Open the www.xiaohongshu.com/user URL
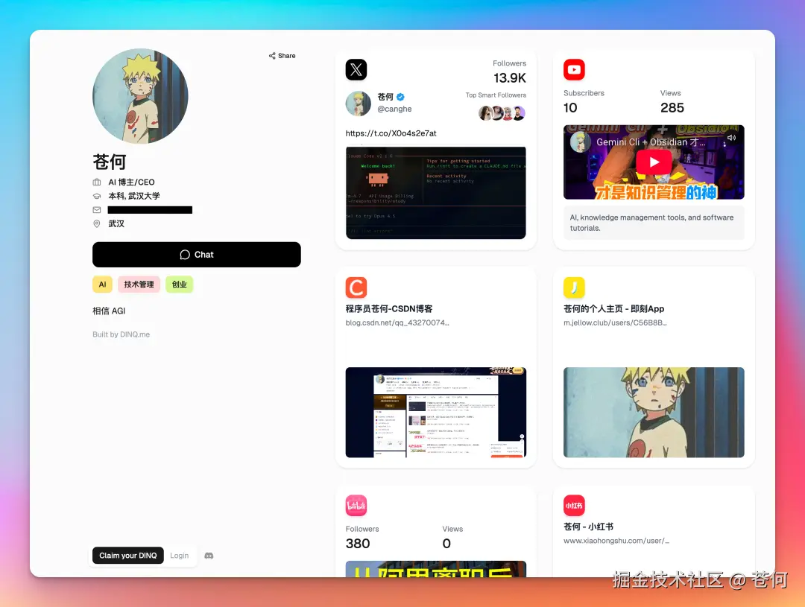The image size is (805, 607). 616,541
